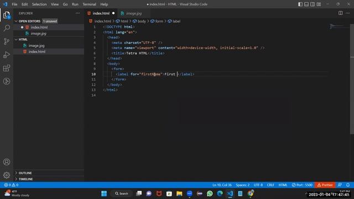
Task: Open the Terminal menu
Action: [89, 4]
